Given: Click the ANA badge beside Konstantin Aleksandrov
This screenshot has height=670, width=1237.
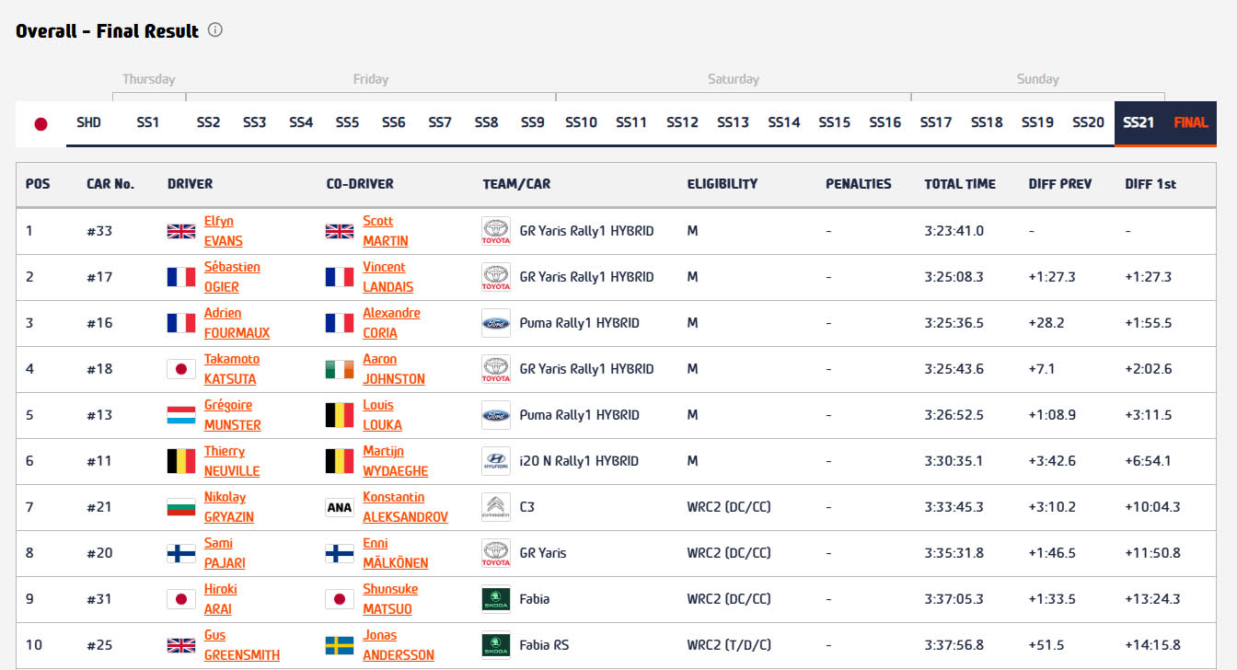Looking at the screenshot, I should [340, 507].
